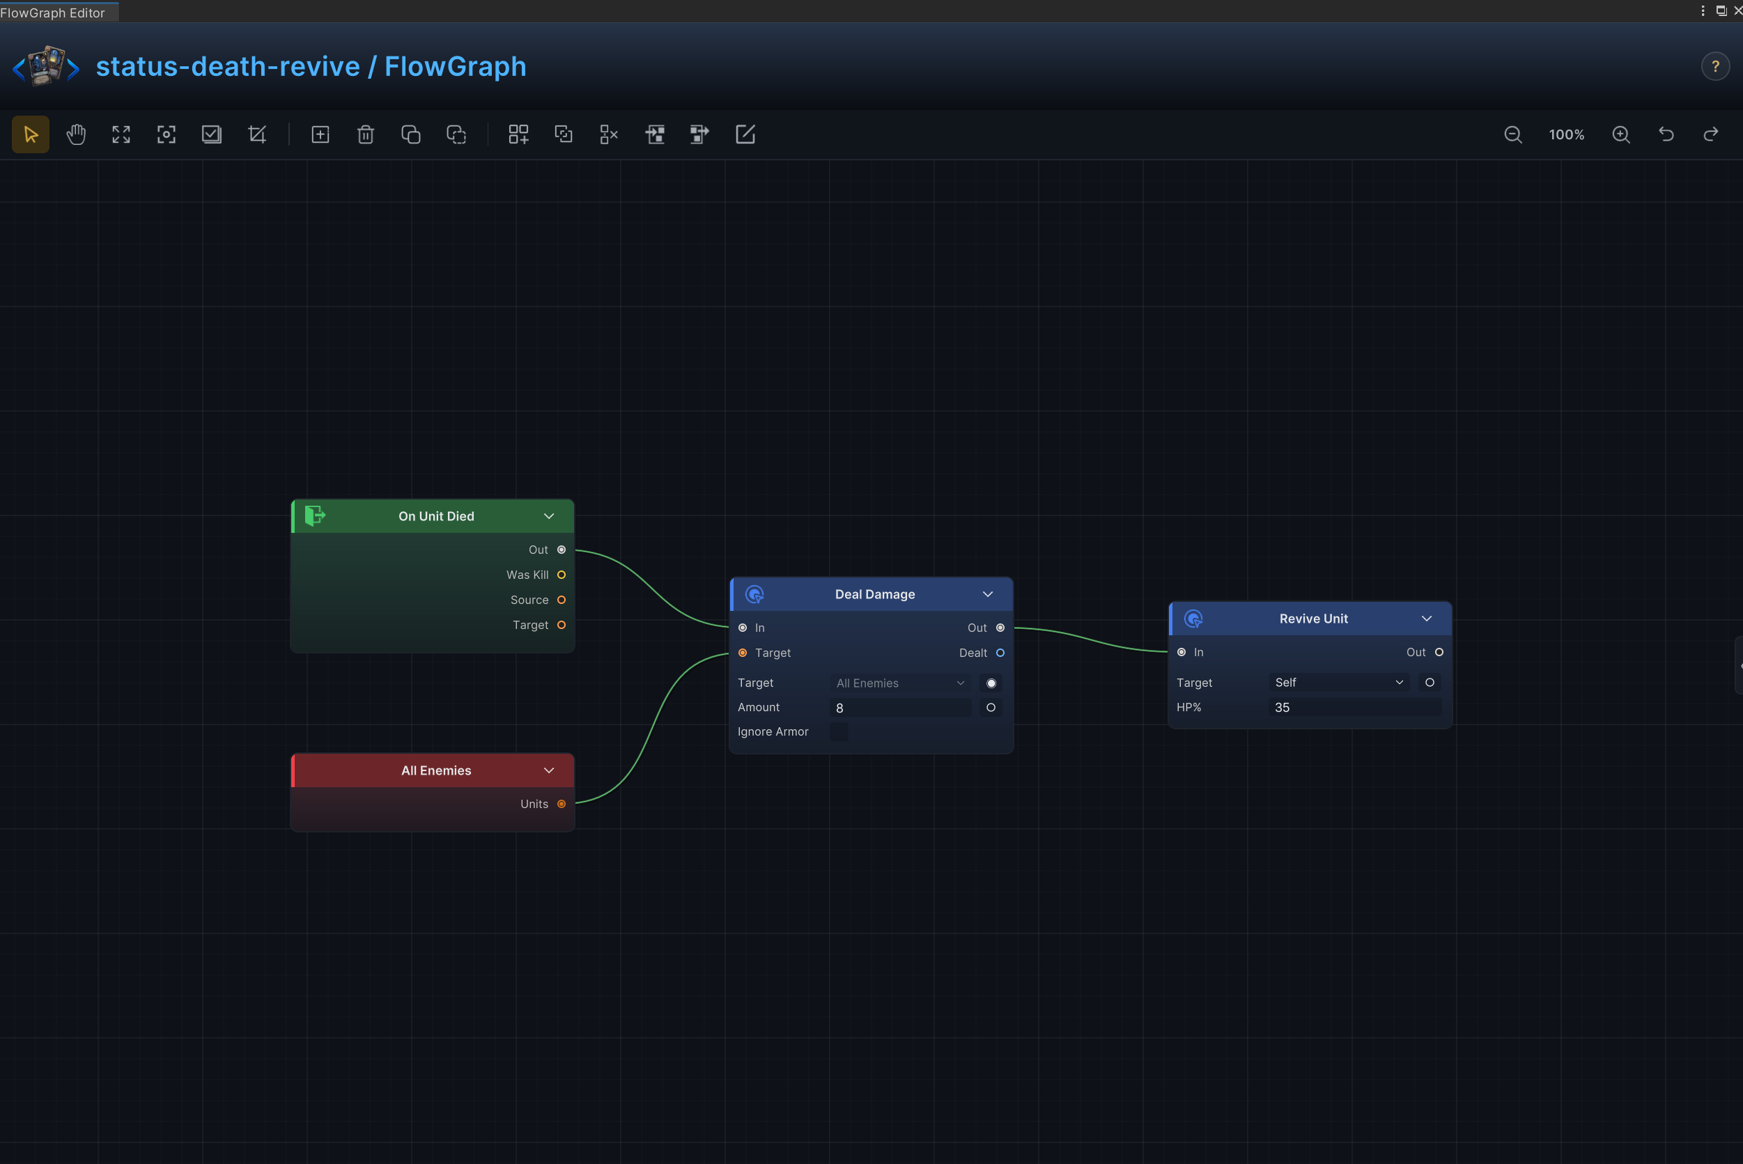Click the dashed-square paste icon
Image resolution: width=1743 pixels, height=1164 pixels.
pos(456,134)
